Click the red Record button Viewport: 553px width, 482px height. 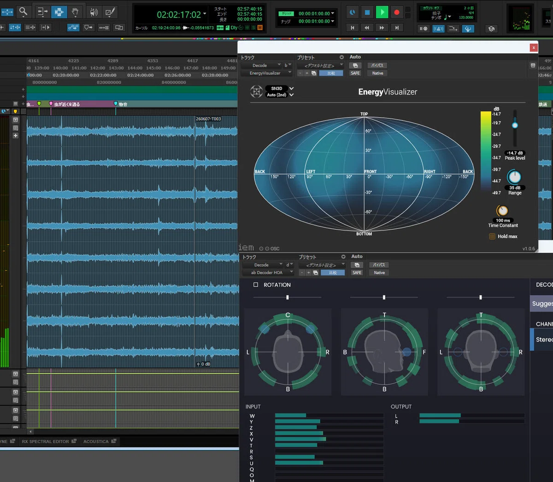[396, 12]
